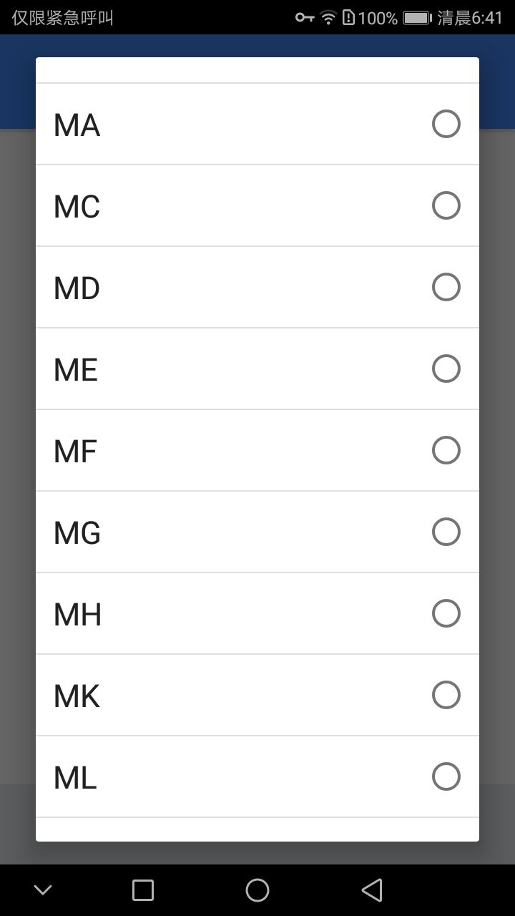Choose the MG radio button

pyautogui.click(x=446, y=532)
